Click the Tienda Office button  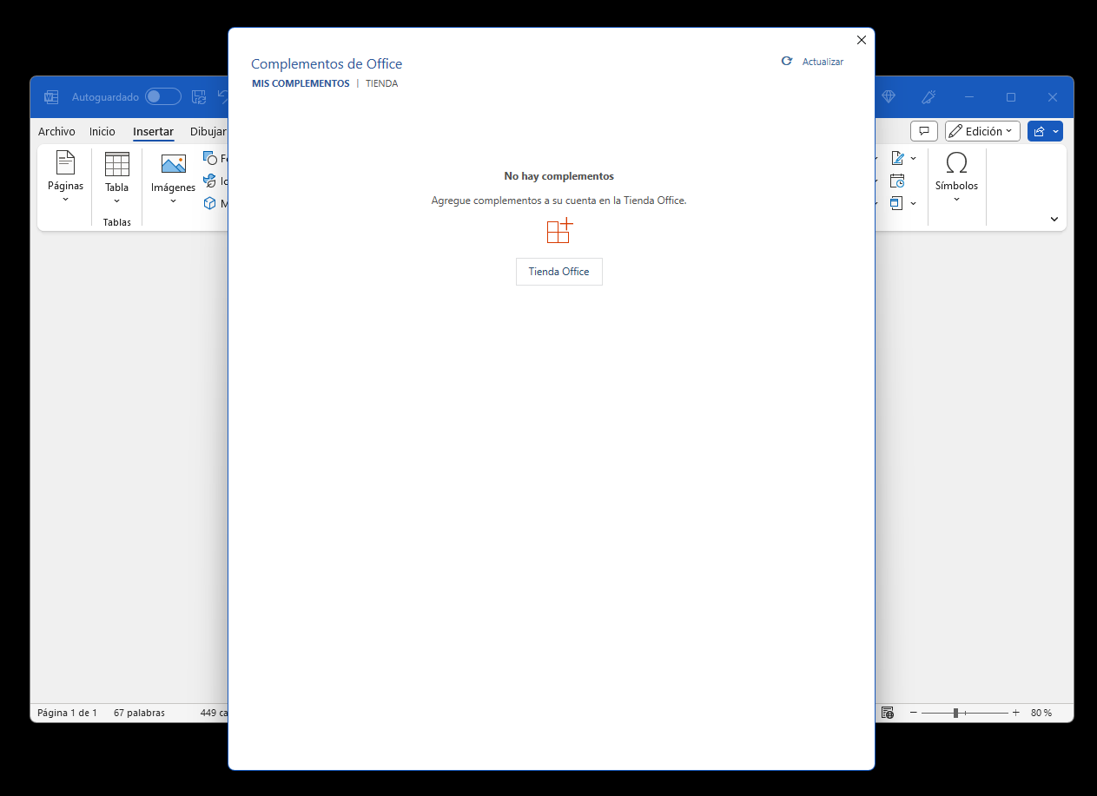tap(558, 272)
